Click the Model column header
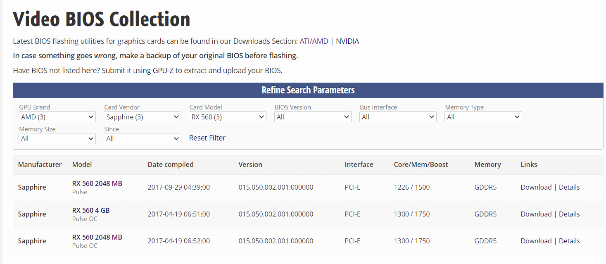Viewport: 606px width, 264px height. [82, 164]
